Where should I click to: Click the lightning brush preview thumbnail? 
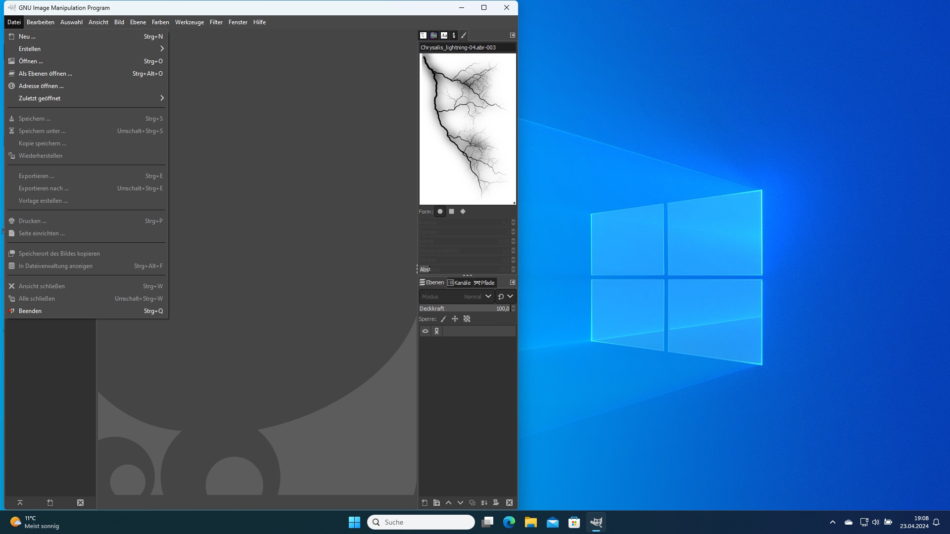click(468, 129)
